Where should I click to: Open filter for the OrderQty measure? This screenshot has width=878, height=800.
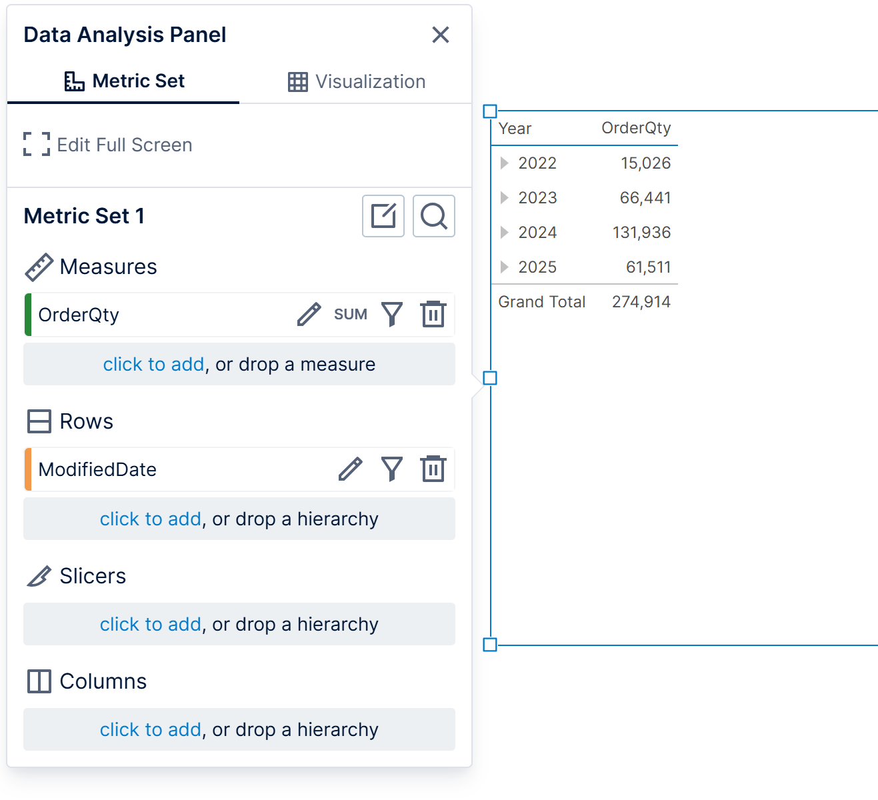(392, 314)
